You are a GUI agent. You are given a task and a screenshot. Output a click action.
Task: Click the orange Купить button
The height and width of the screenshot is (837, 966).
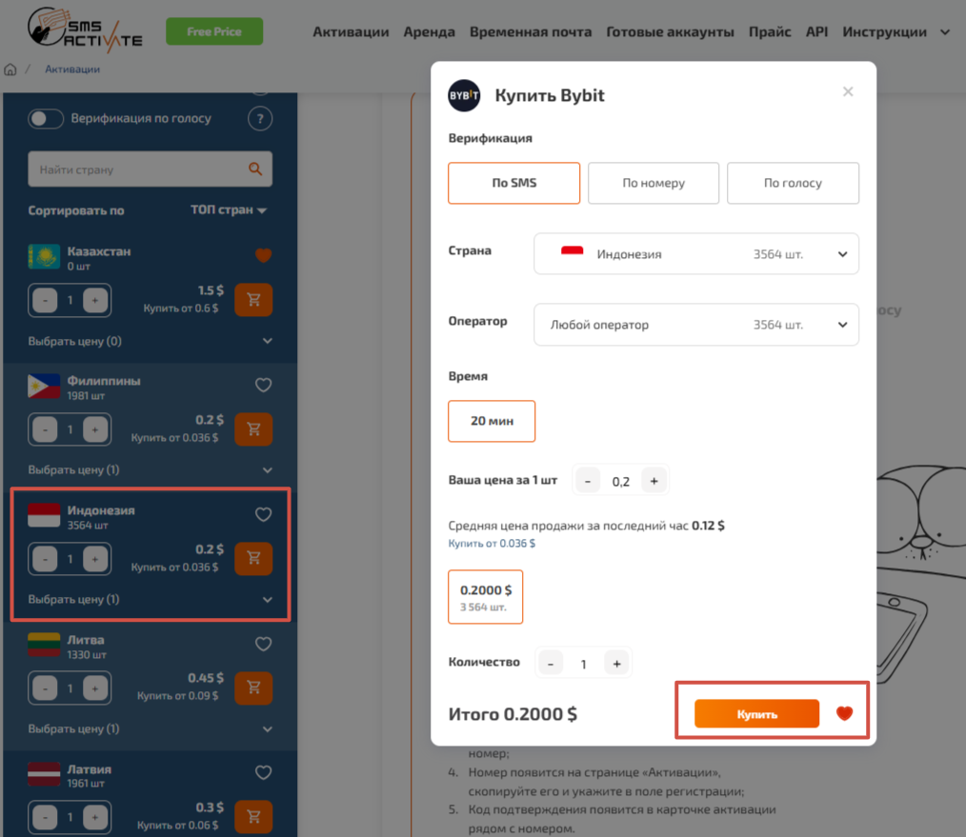click(x=756, y=714)
